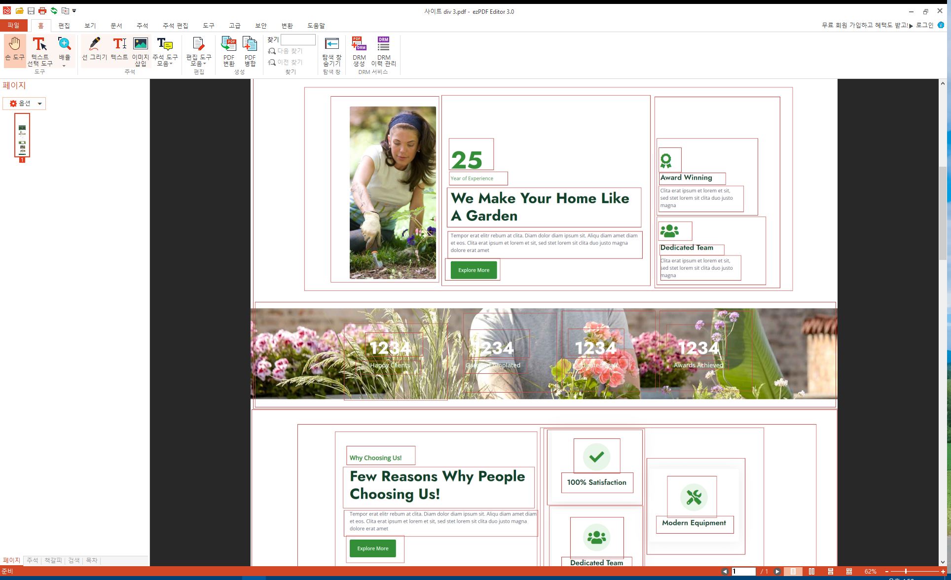
Task: Open PDF Convert (PDF 변환) tool
Action: click(x=229, y=51)
